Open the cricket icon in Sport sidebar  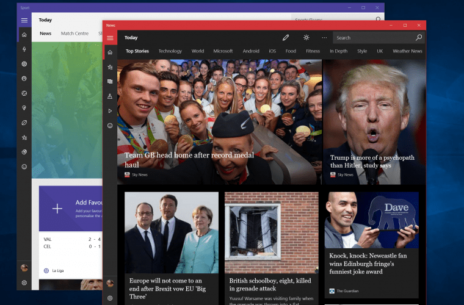pos(24,78)
